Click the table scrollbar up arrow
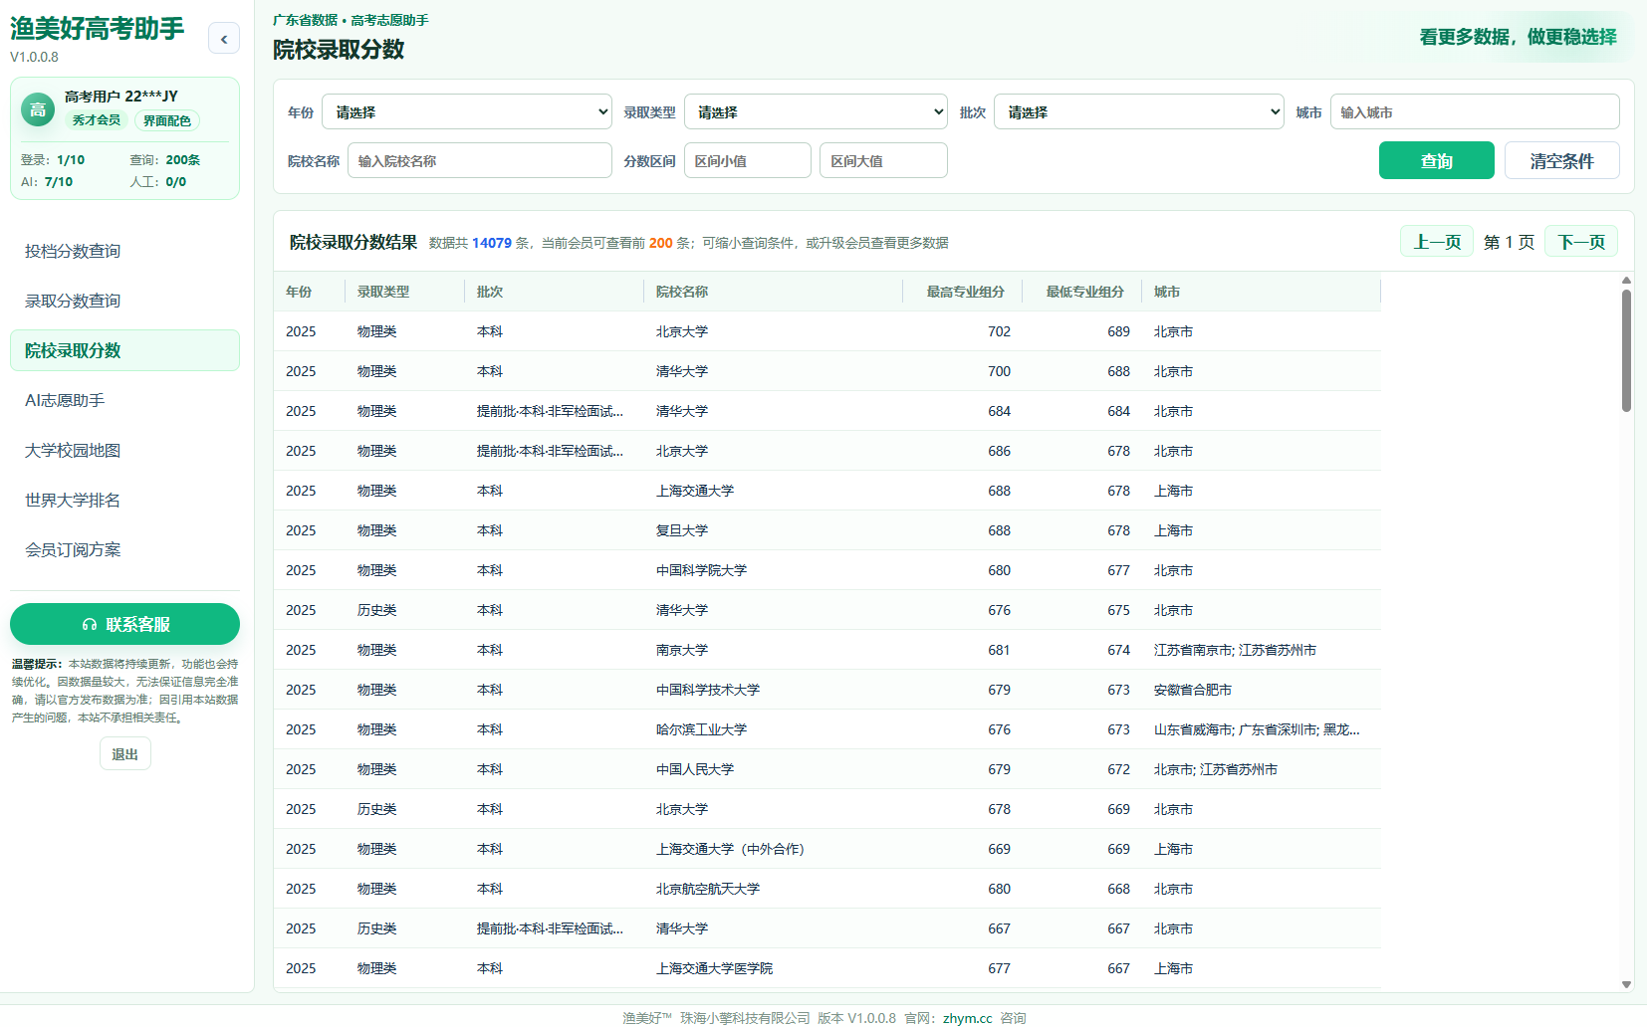The image size is (1647, 1027). click(1626, 281)
